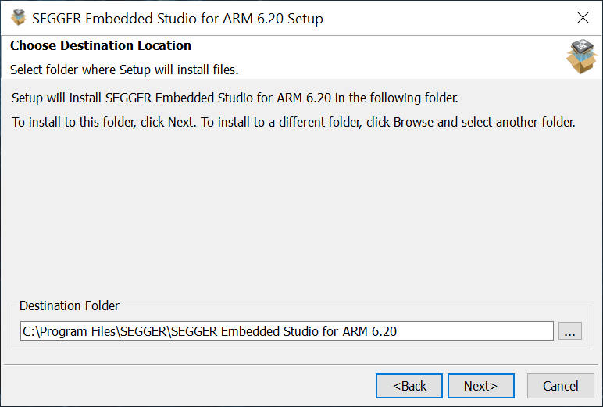Click the Choose Destination Location heading

tap(101, 45)
